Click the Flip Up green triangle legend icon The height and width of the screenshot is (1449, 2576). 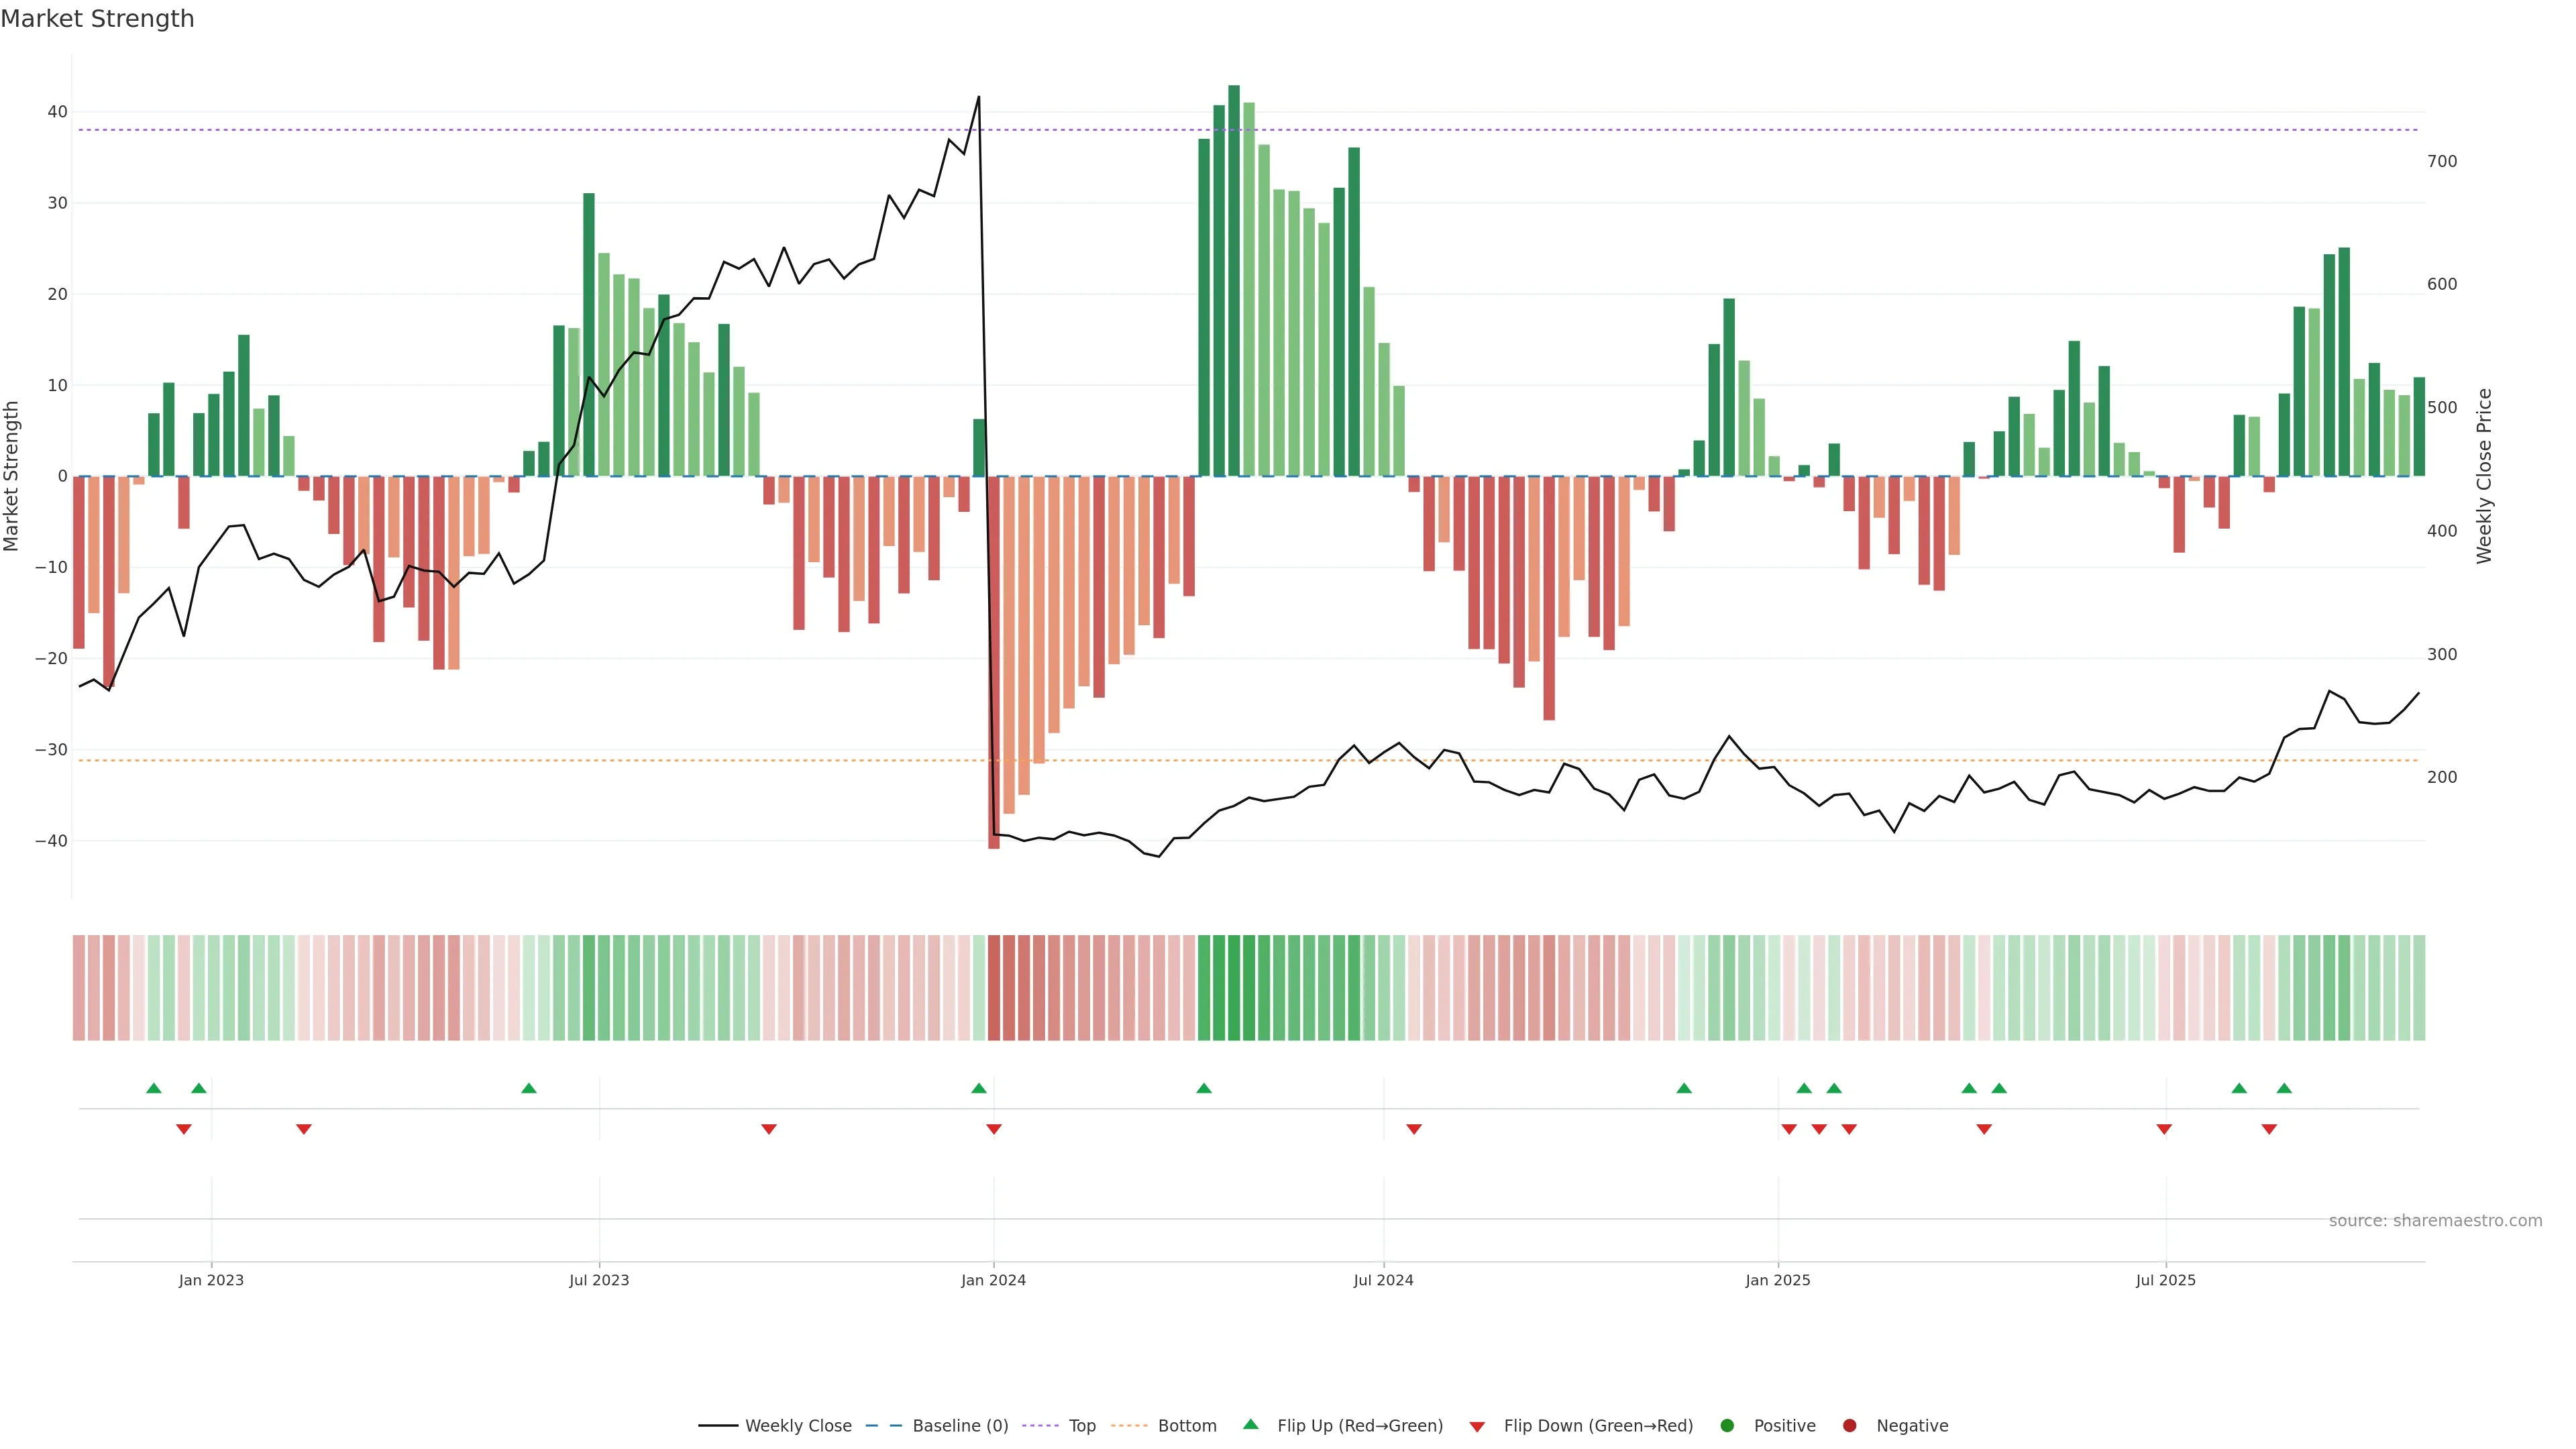(1250, 1424)
